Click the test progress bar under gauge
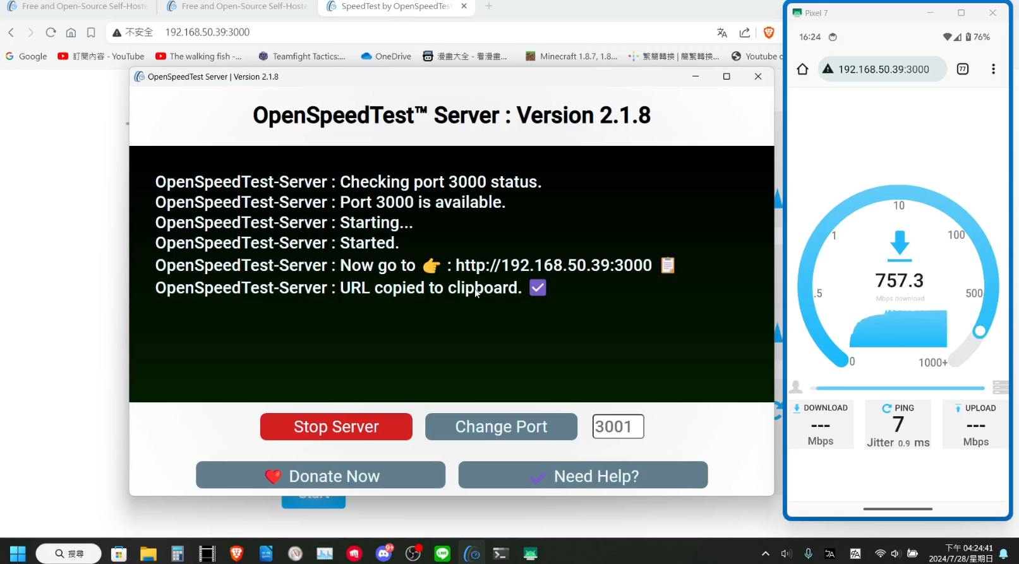This screenshot has height=564, width=1019. pos(898,388)
